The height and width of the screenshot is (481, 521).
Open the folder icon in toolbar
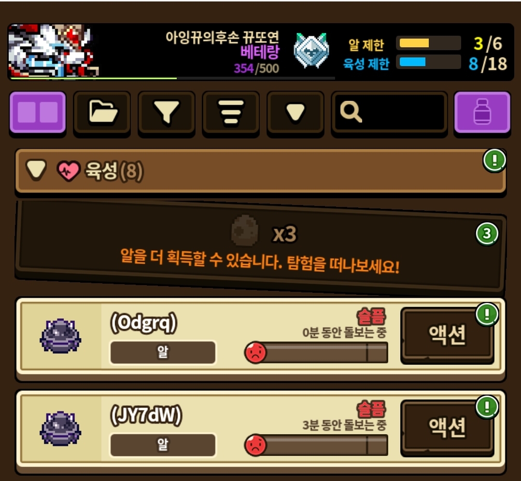[x=102, y=112]
